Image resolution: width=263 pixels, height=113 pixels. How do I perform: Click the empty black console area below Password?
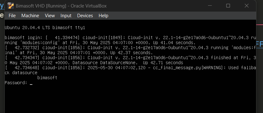(130, 99)
